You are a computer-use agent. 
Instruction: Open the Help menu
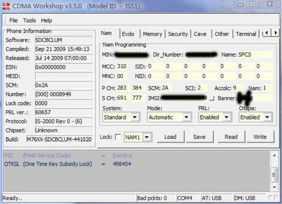(46, 21)
